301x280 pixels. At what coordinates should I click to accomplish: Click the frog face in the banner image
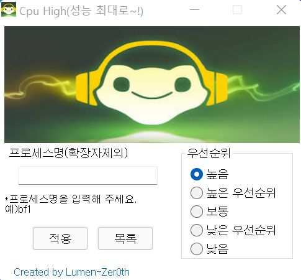coord(152,95)
